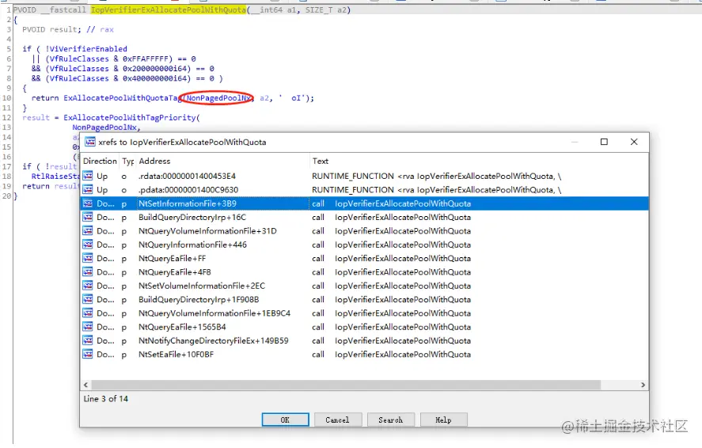Viewport: 702px width, 448px height.
Task: Select the .pdata:00000001400C9630 address
Action: tap(188, 190)
